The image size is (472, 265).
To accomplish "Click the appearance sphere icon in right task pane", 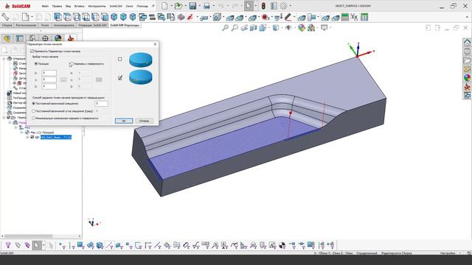I will pyautogui.click(x=467, y=77).
